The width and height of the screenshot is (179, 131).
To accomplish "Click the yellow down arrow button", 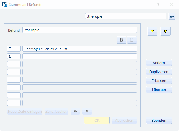I will pyautogui.click(x=166, y=31).
